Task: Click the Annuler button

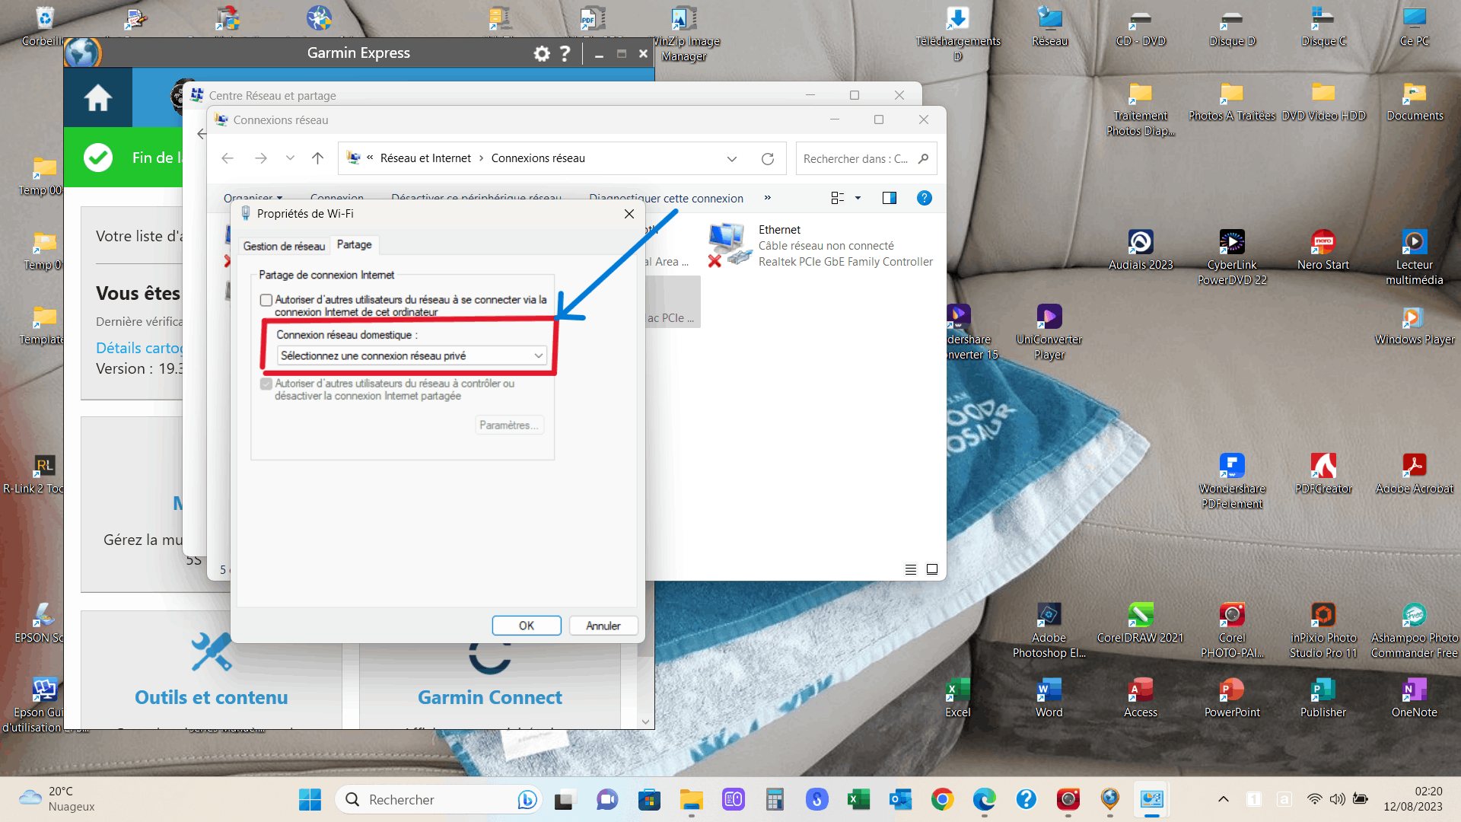Action: (603, 626)
